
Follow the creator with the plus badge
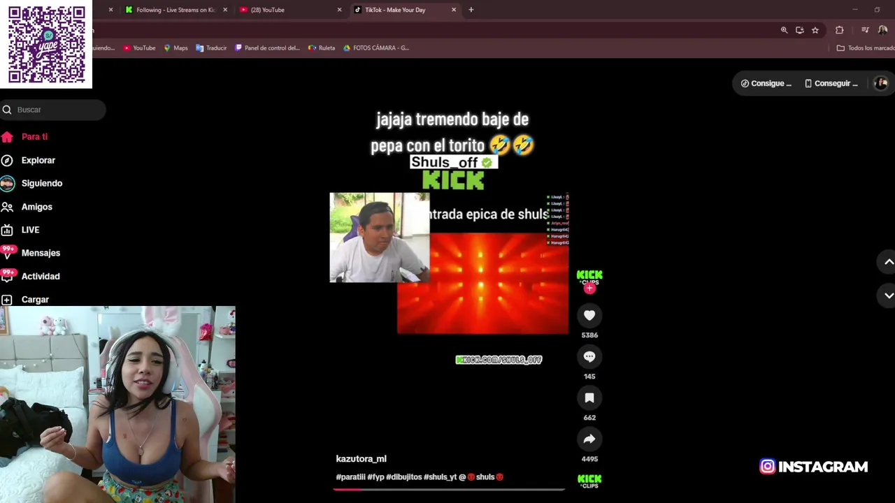point(589,288)
